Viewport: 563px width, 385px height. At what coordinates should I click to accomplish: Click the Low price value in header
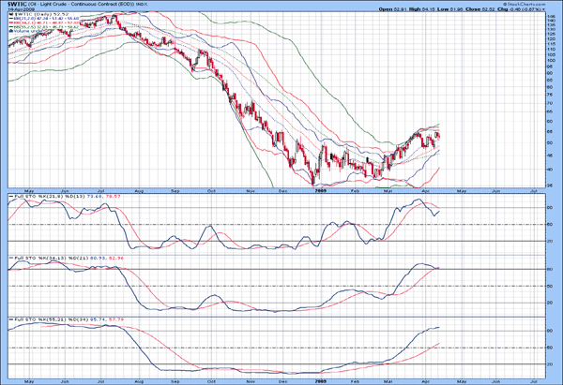coord(460,9)
